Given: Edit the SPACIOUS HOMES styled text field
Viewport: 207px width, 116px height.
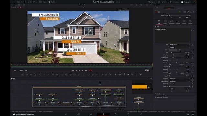Looking at the screenshot, I should click(173, 35).
